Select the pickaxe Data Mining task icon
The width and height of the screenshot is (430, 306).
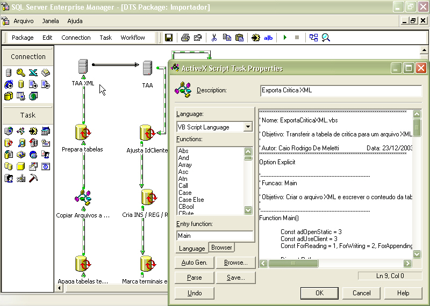[33, 178]
